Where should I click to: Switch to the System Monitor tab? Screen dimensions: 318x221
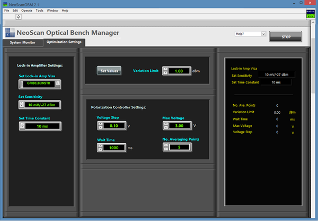(22, 42)
